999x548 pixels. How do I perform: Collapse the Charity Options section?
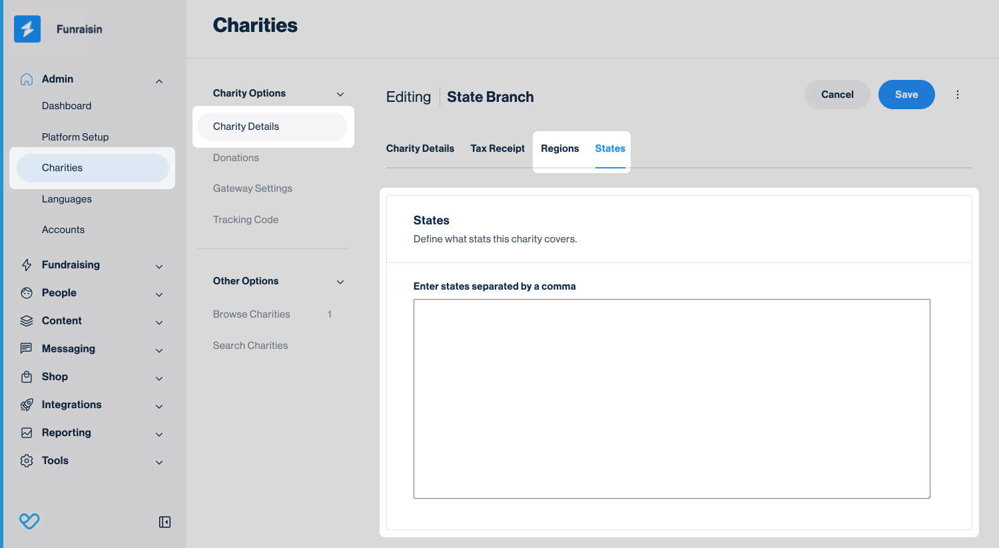pos(340,94)
